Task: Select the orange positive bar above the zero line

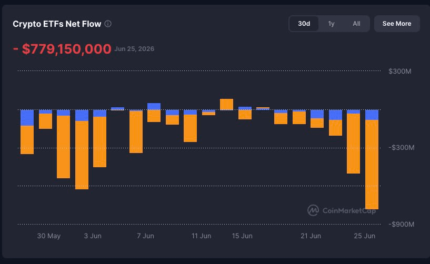Action: [x=226, y=104]
